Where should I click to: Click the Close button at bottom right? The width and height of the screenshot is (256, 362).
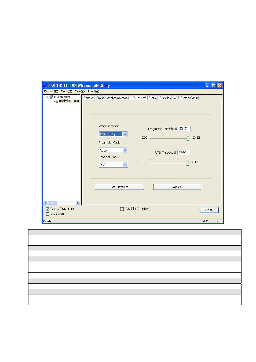click(209, 210)
